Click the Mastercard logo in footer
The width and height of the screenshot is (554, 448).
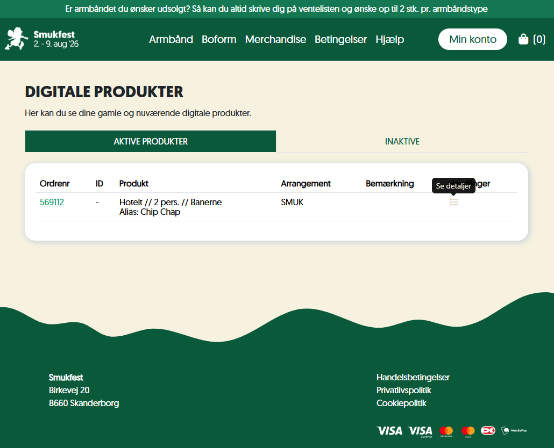point(446,431)
